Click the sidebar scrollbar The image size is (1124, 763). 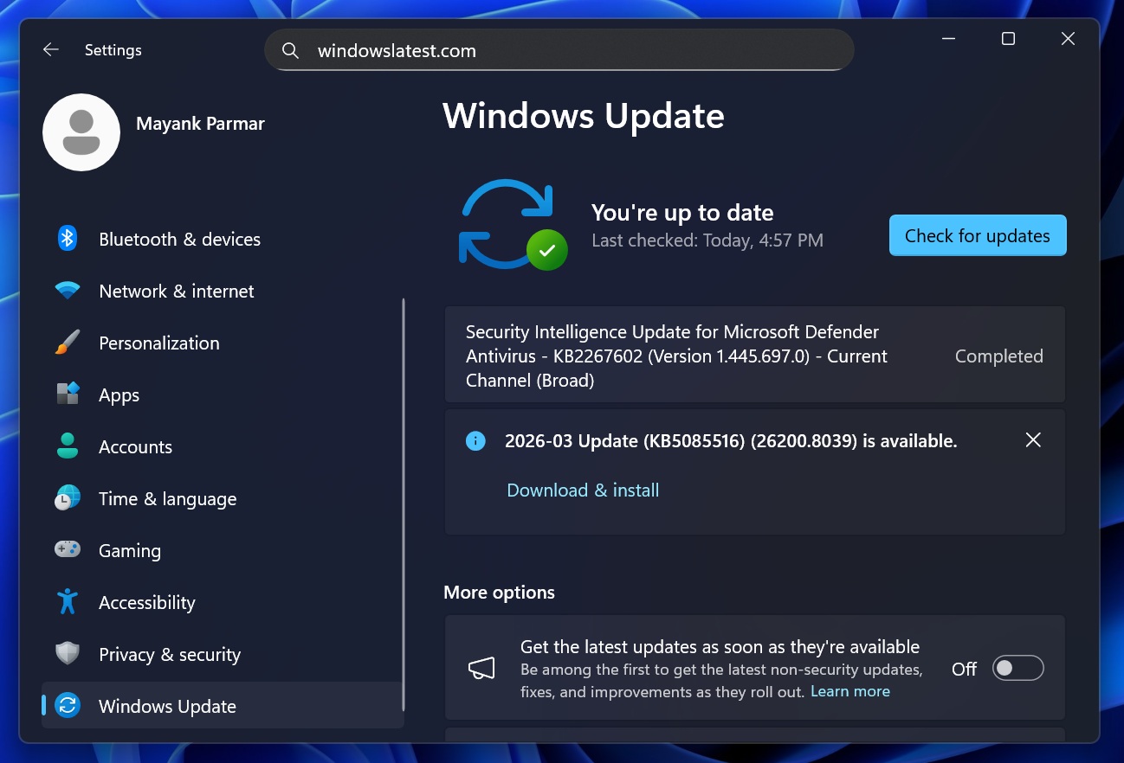point(404,502)
